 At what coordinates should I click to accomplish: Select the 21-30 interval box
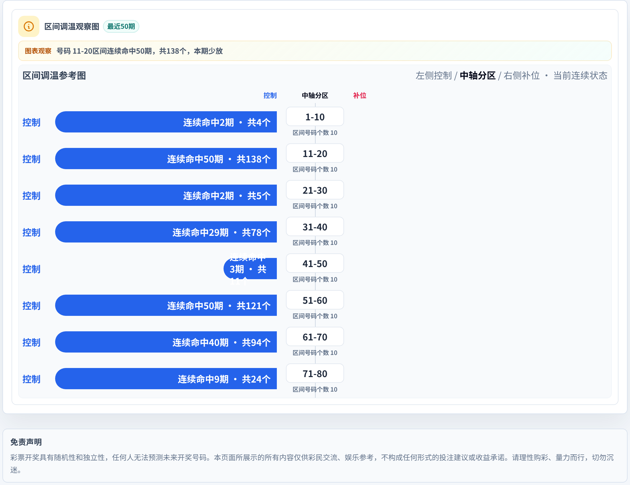tap(315, 190)
